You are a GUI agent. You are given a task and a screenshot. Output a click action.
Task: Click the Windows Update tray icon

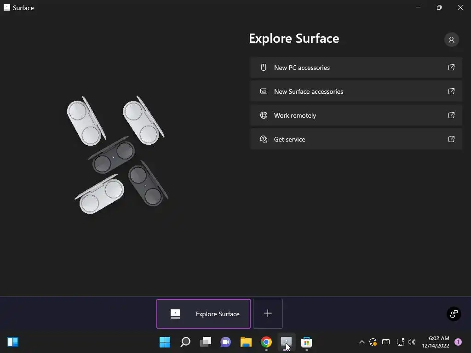pos(373,342)
